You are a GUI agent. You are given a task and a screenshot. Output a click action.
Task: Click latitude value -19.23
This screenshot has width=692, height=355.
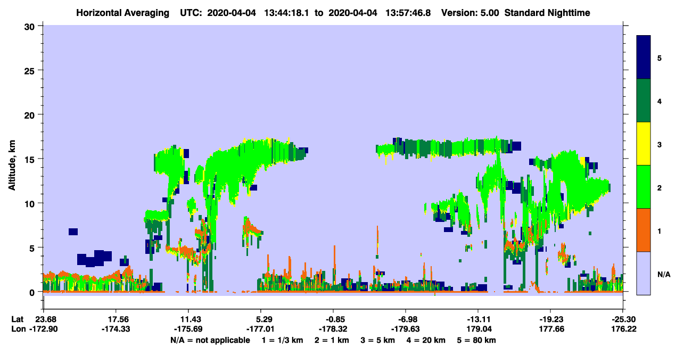point(550,319)
